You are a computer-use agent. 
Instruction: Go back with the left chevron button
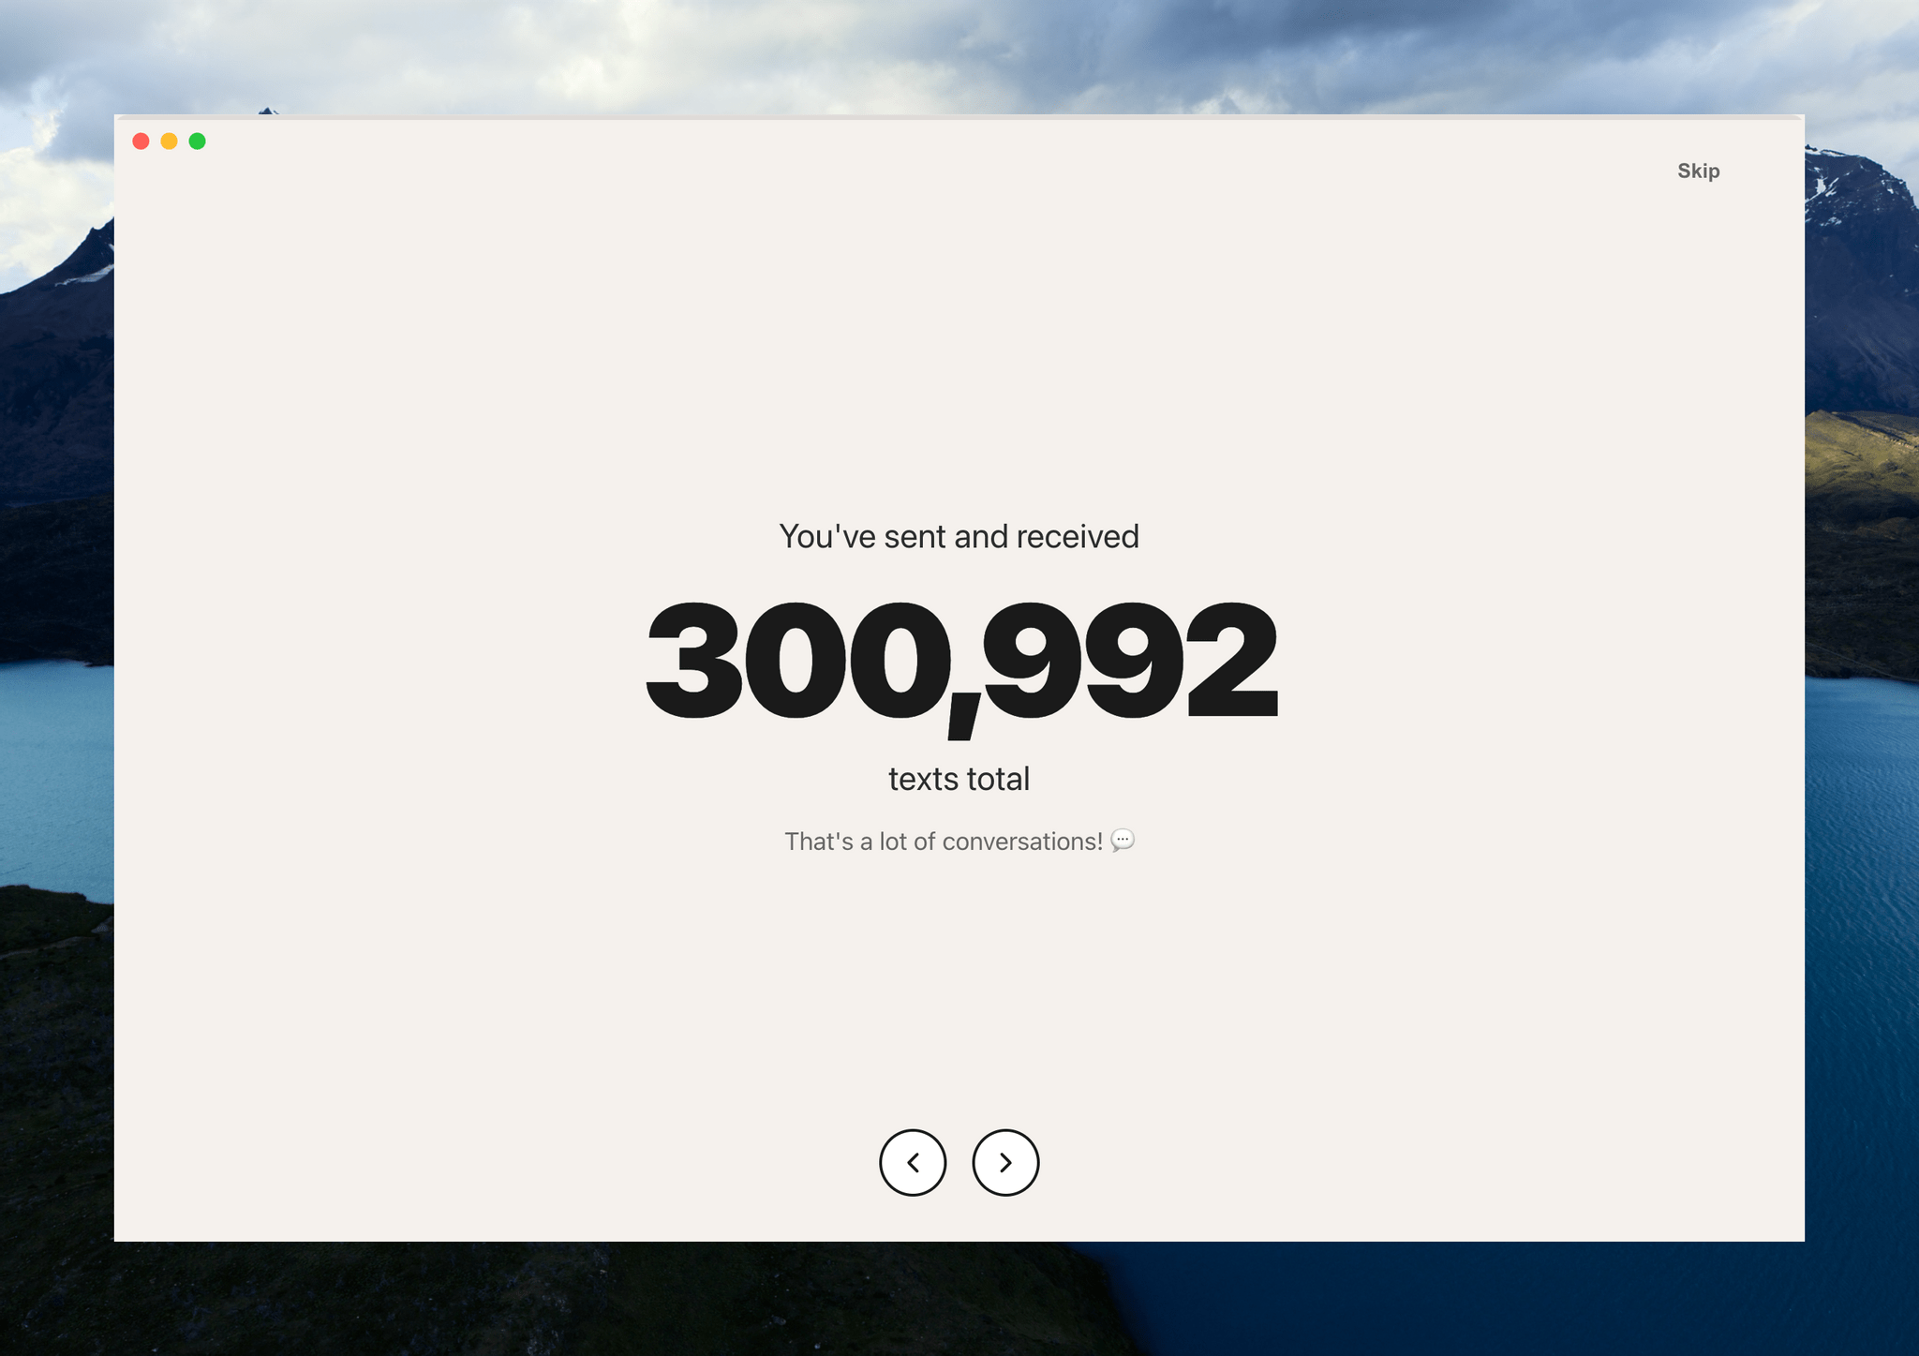[x=913, y=1162]
